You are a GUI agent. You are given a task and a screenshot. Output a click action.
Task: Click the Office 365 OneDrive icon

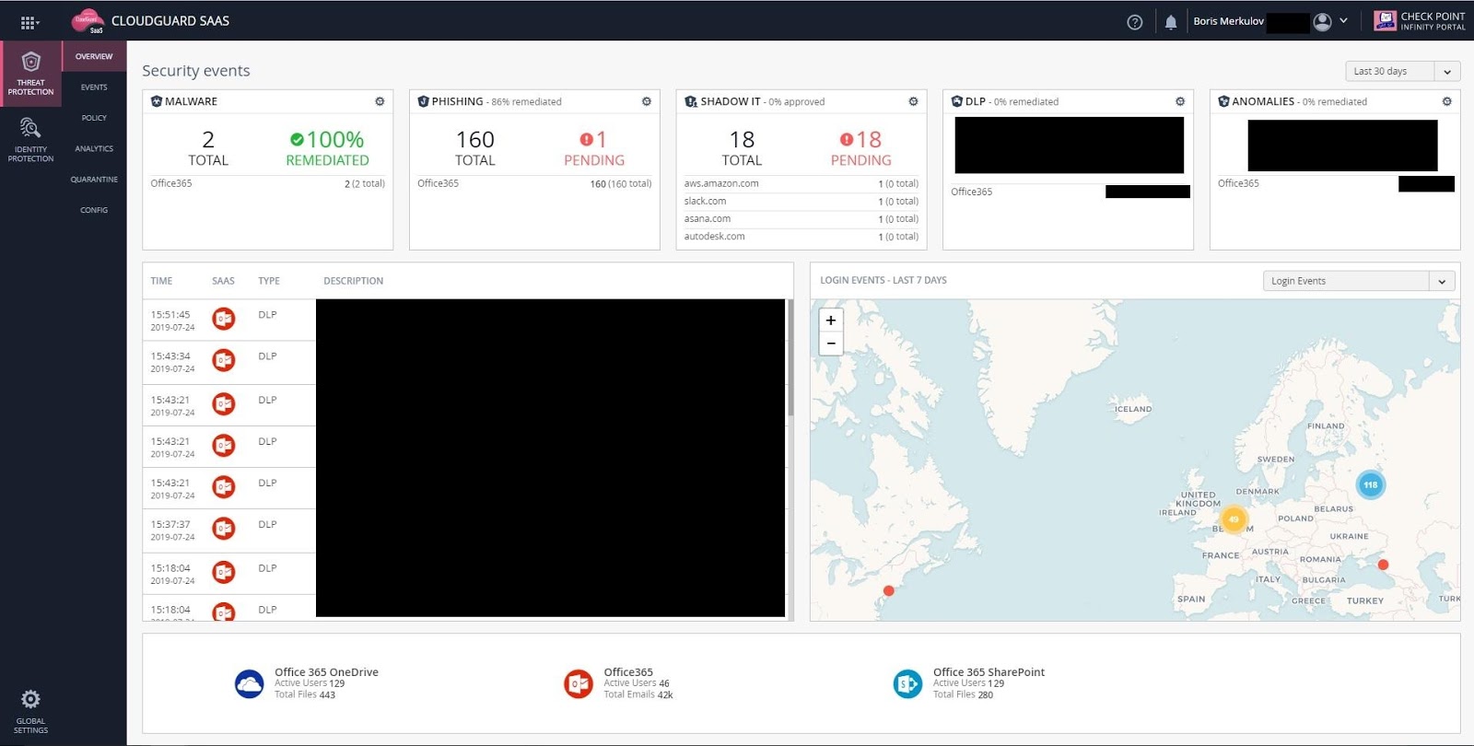[x=250, y=683]
